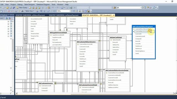The height and width of the screenshot is (99, 177).
Task: Select the tblCustomerReturnInvoice table header
Action: [x=87, y=42]
